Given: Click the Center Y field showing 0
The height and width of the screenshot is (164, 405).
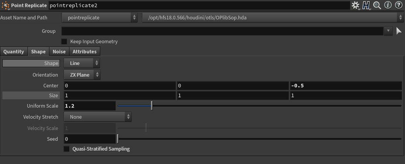Looking at the screenshot, I should click(x=233, y=86).
